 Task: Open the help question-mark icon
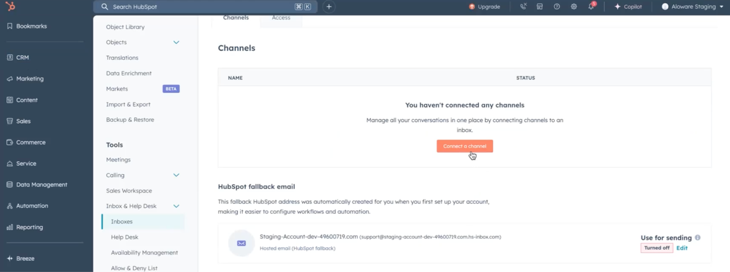(x=557, y=6)
